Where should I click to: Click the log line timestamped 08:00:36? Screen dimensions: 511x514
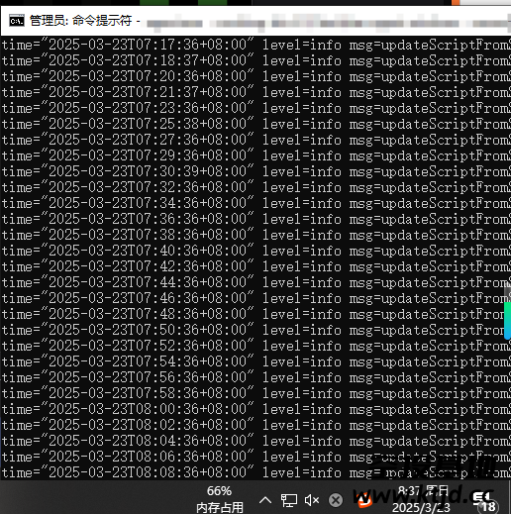pos(255,409)
